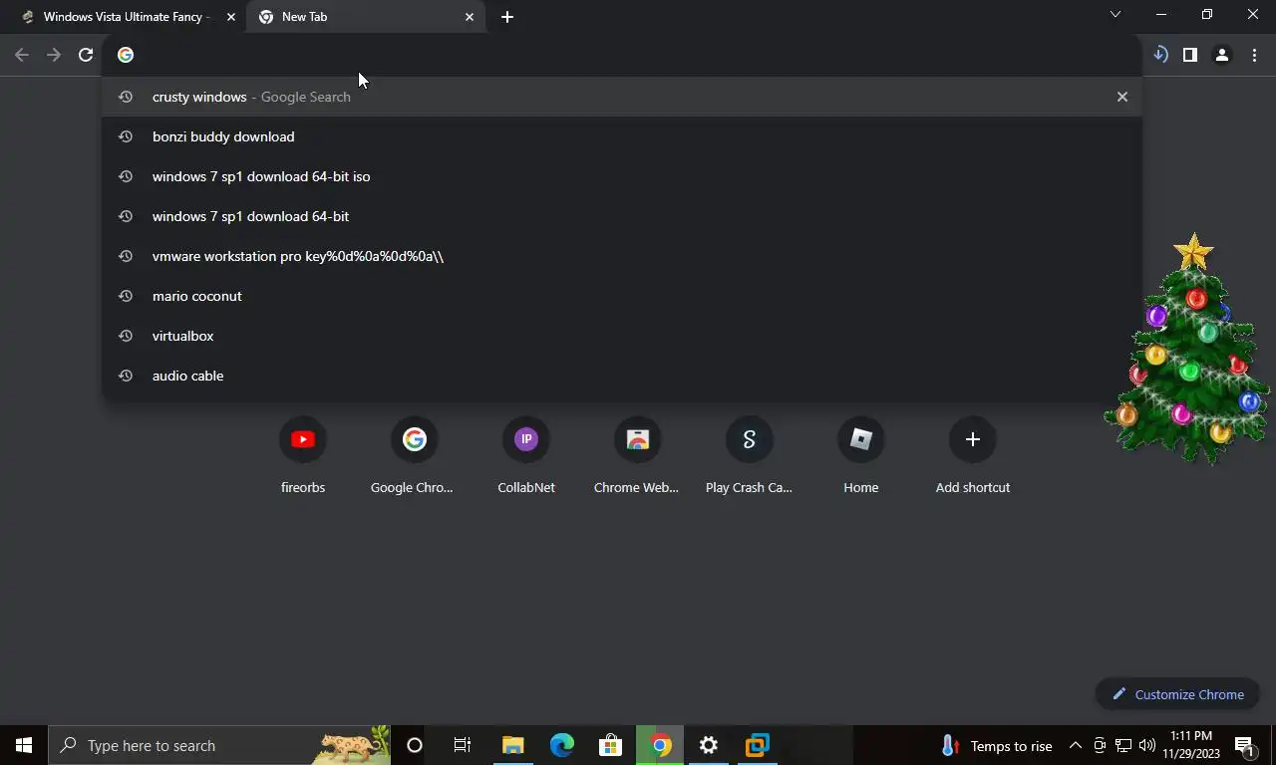Toggle the Chrome side panel icon
This screenshot has width=1276, height=765.
coord(1190,55)
